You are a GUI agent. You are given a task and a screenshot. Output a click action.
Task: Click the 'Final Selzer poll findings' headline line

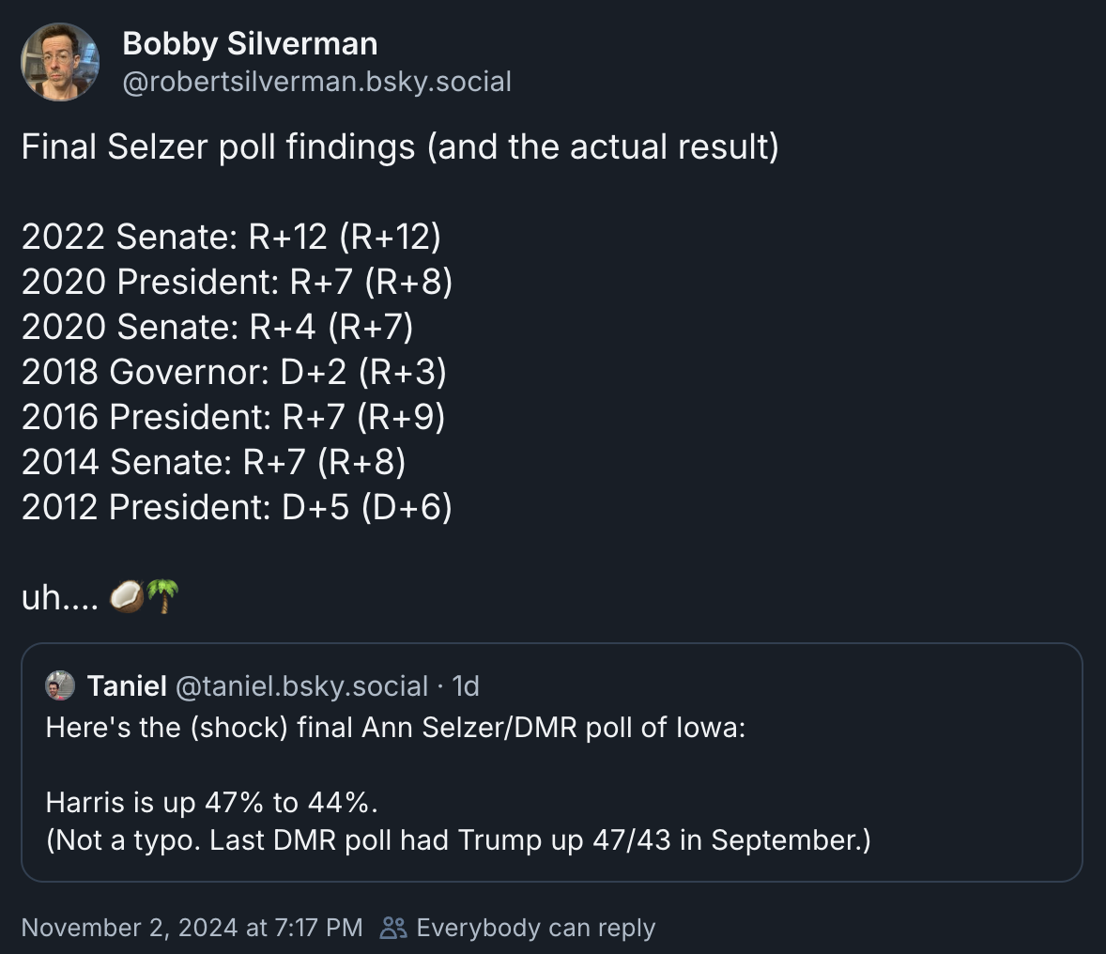coord(400,147)
